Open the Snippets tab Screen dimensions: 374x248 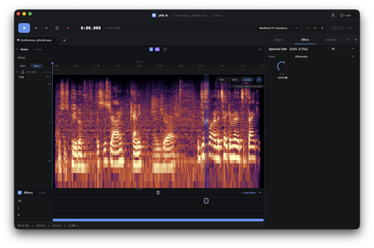tap(331, 40)
